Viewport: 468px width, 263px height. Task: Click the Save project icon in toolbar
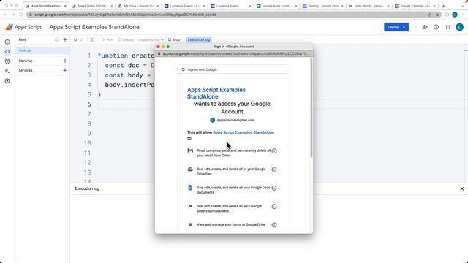tap(92, 39)
